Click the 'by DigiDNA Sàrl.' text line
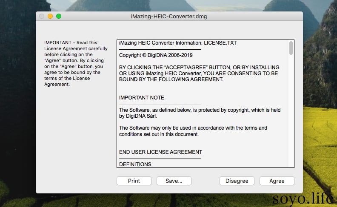 click(x=138, y=116)
